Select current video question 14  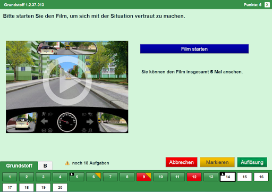coord(227,177)
